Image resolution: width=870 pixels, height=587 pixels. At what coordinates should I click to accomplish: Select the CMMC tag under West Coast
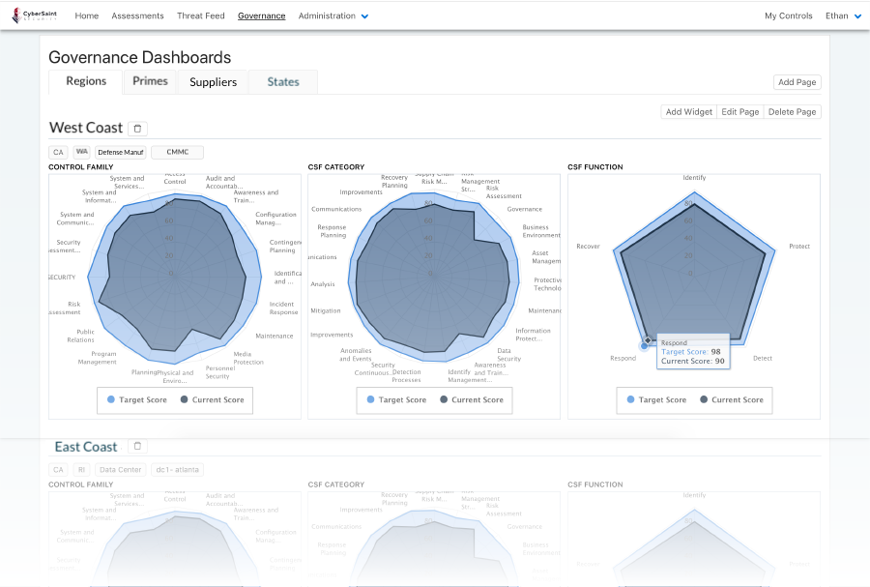pos(177,152)
